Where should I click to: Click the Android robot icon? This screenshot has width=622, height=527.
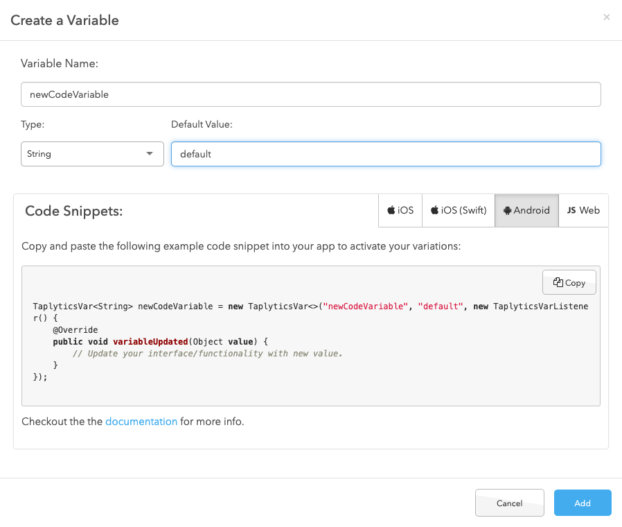pos(507,211)
